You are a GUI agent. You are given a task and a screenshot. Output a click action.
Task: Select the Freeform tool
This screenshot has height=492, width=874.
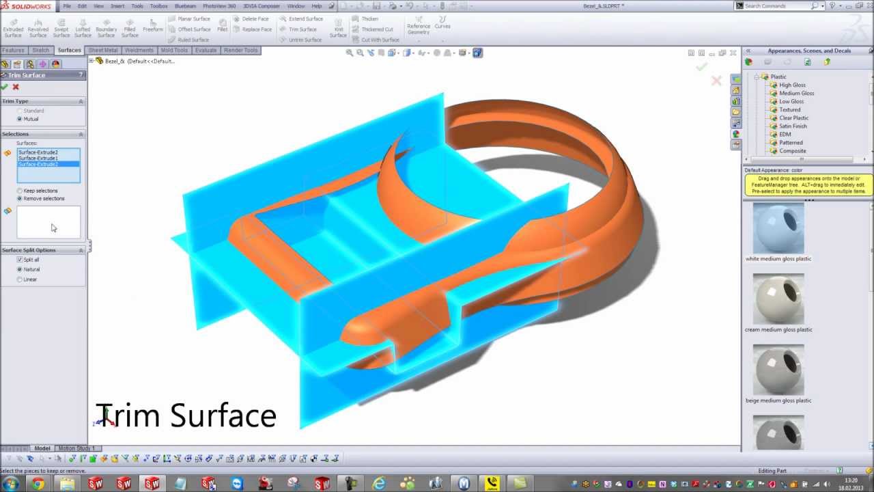click(153, 25)
